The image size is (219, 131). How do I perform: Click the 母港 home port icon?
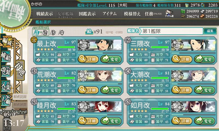20,70
